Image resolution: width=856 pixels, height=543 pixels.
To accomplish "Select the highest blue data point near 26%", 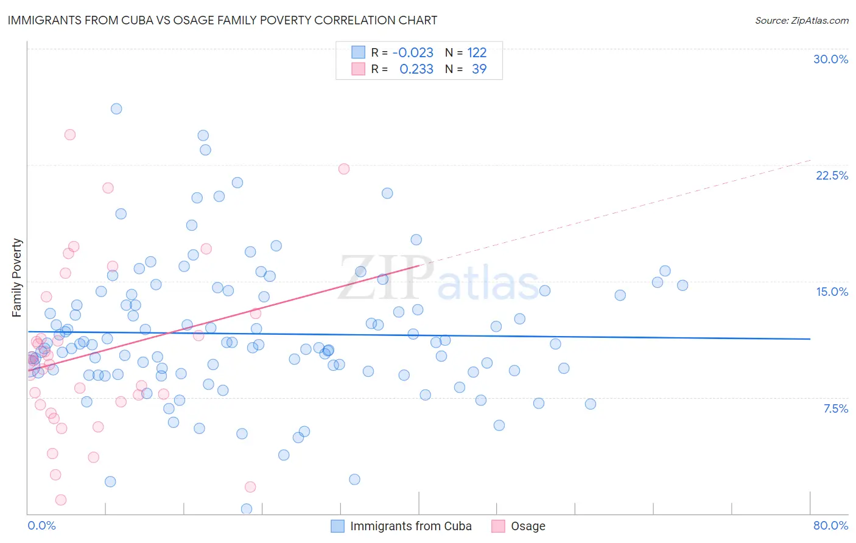I will [116, 109].
